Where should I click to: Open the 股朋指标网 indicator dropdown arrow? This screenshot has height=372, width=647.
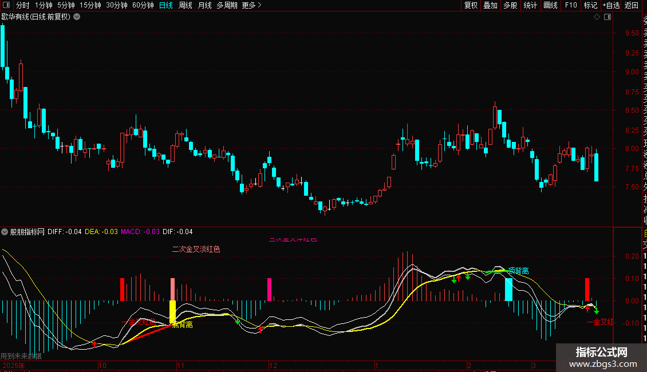(x=5, y=232)
